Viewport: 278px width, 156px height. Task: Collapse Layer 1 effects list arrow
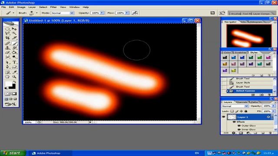coord(272,117)
